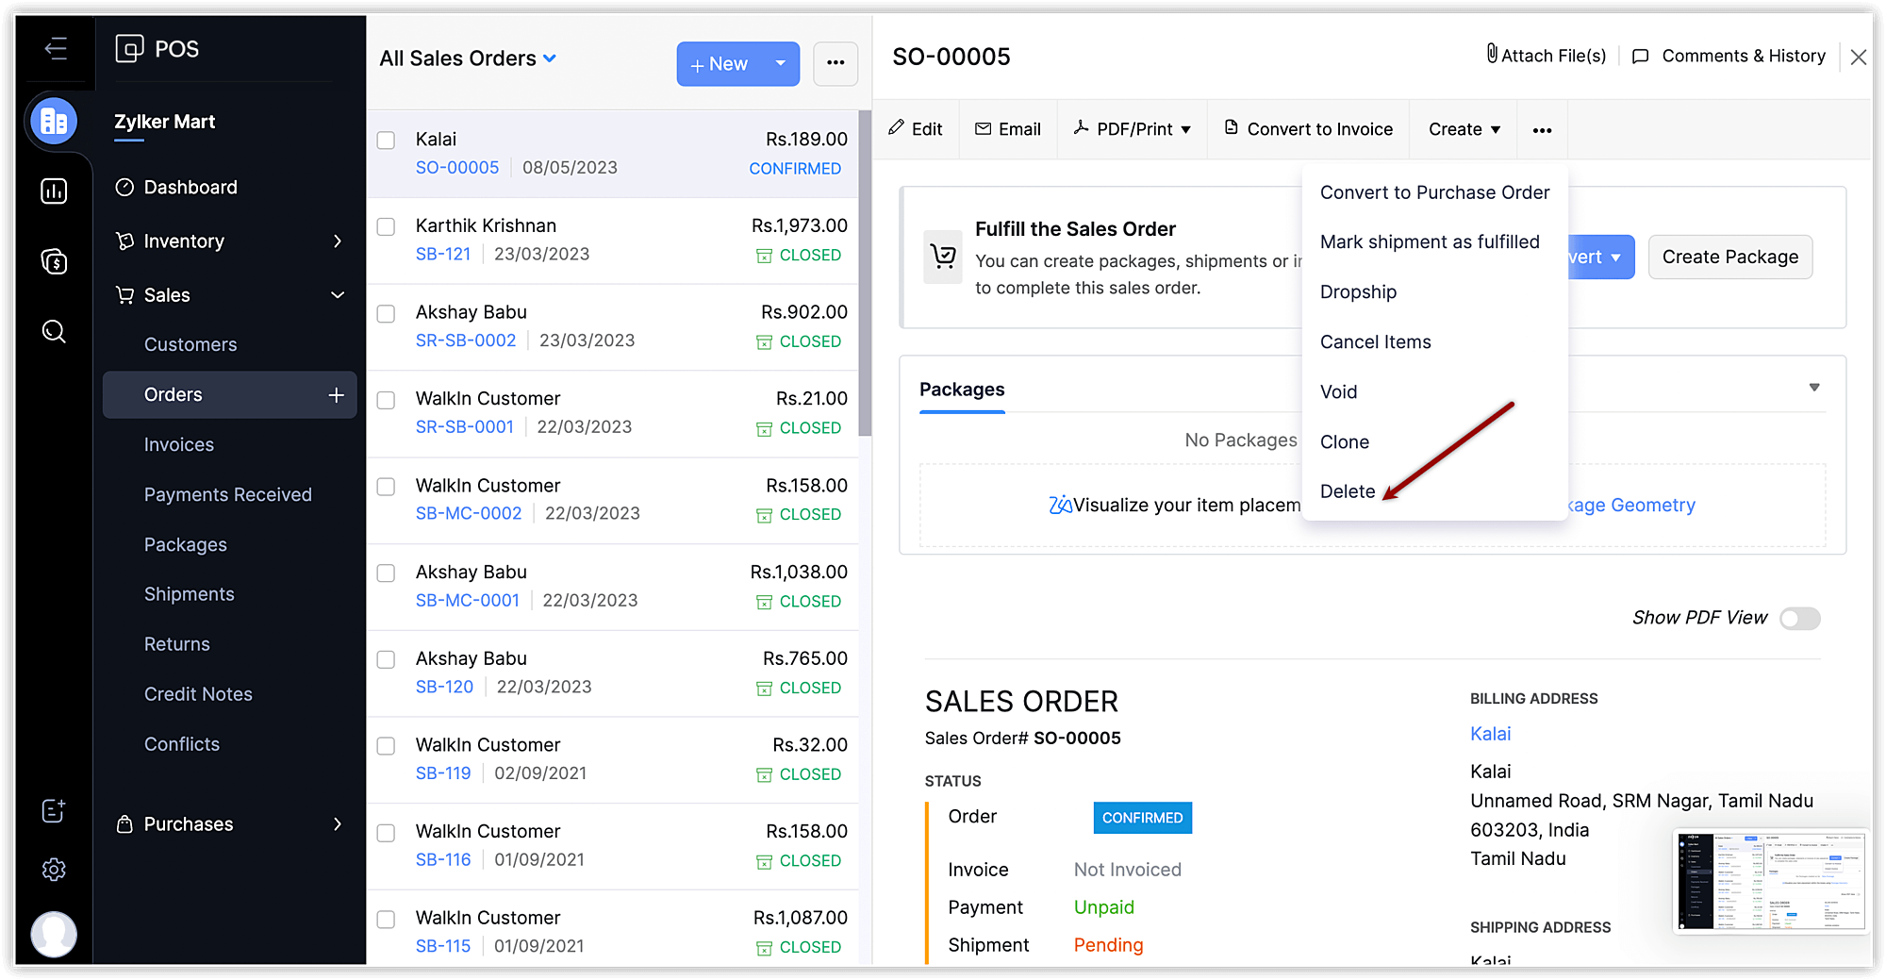Click the reports chart icon in the left rail

point(54,191)
